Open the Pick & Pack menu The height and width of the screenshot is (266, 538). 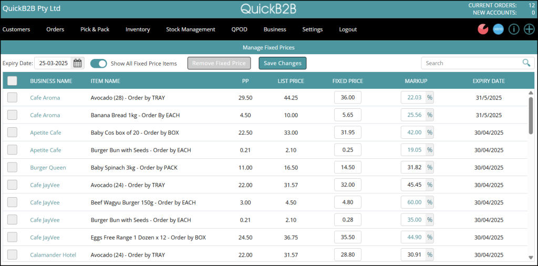(95, 29)
